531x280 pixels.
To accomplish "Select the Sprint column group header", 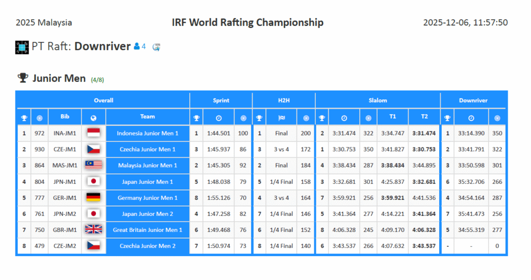I will coord(221,100).
